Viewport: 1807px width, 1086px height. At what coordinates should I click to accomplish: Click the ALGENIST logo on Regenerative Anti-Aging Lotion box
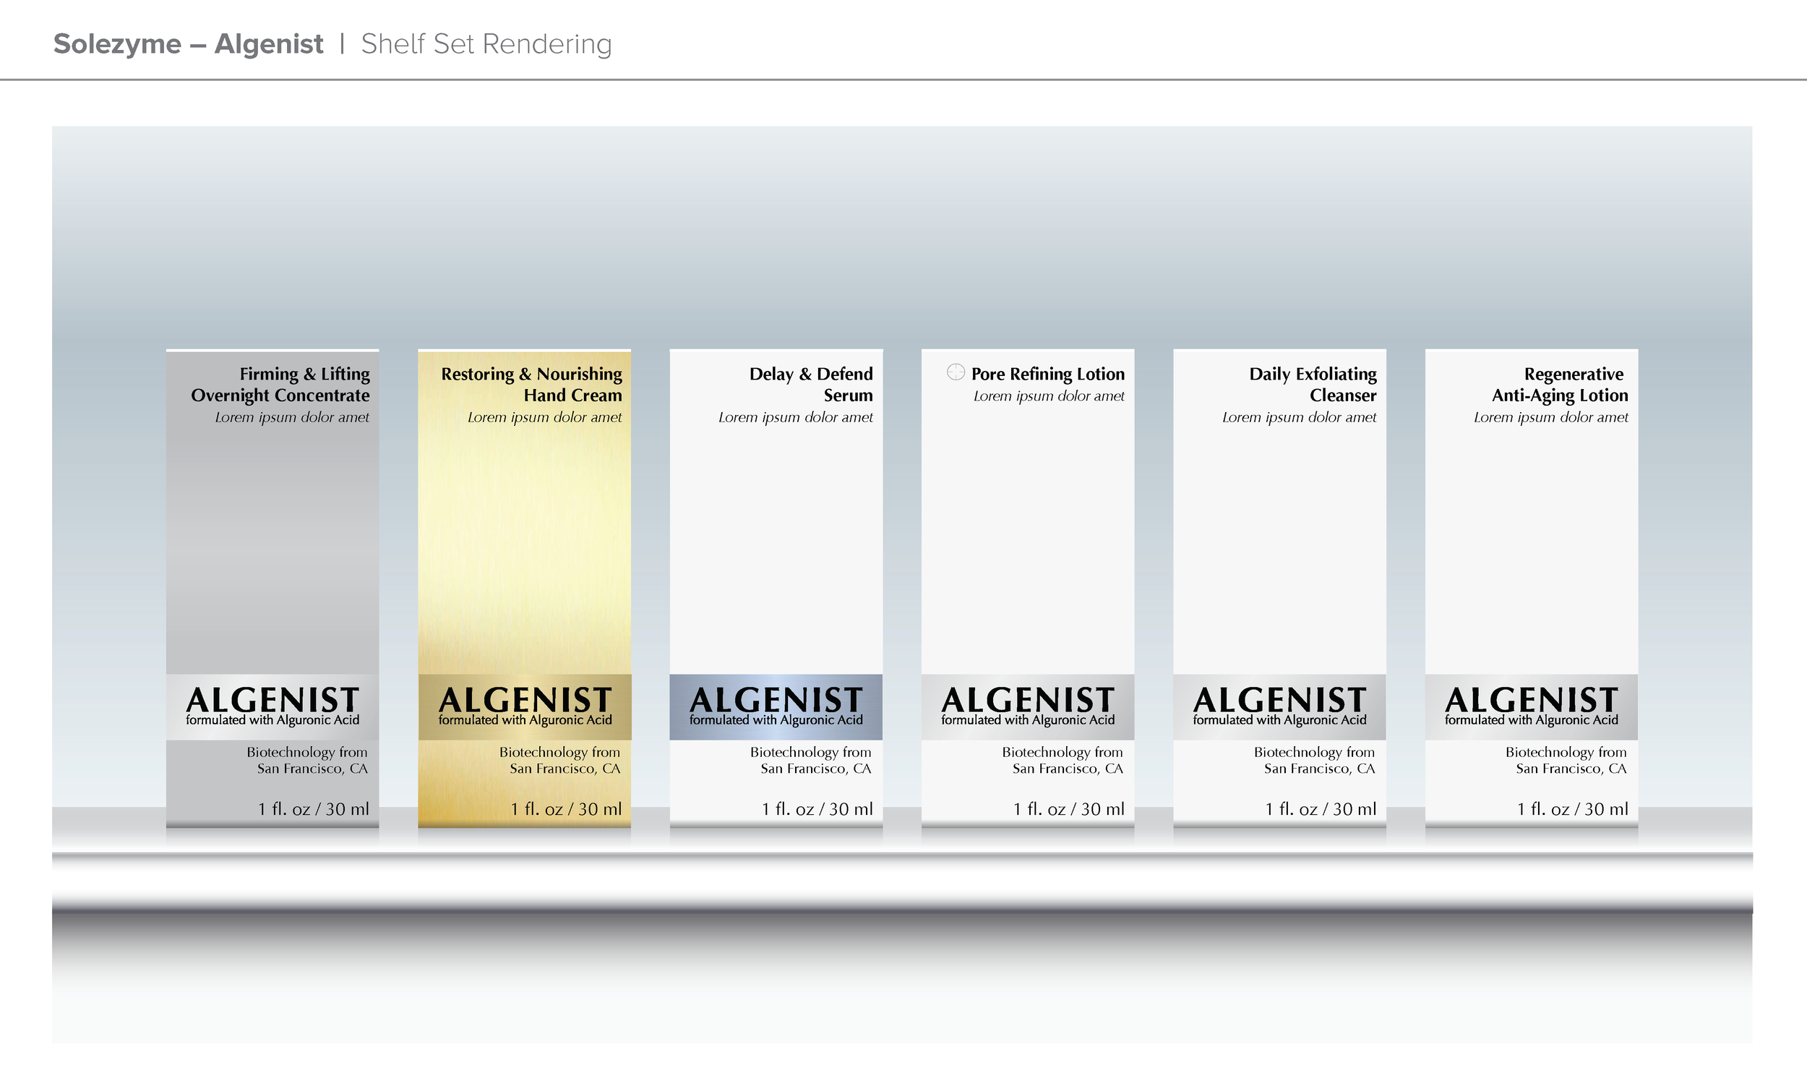(x=1531, y=700)
